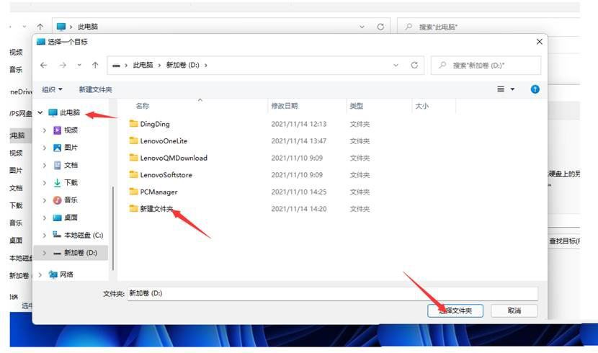
Task: Expand 视频 tree node
Action: click(44, 130)
